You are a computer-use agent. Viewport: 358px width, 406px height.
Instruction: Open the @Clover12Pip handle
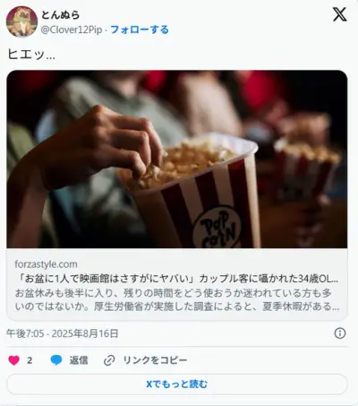tap(72, 30)
